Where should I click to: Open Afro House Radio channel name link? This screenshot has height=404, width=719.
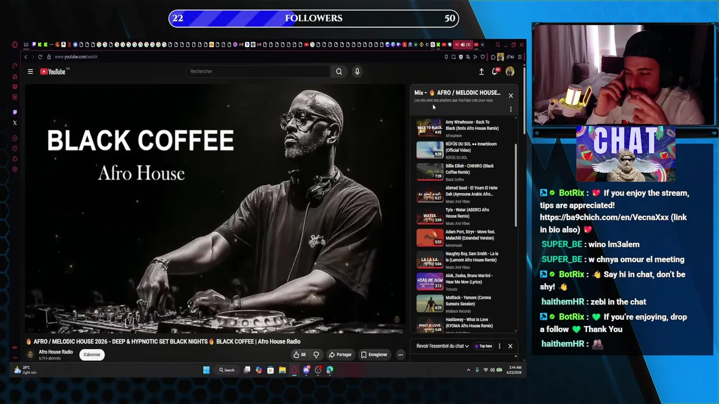56,352
